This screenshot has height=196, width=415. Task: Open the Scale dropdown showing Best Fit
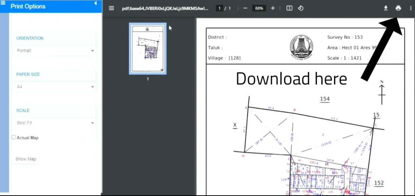55,123
